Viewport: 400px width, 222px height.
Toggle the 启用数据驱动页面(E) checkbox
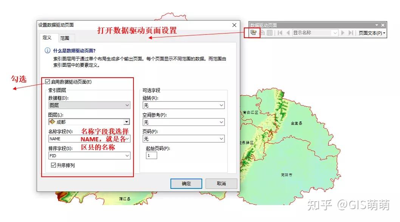point(48,82)
